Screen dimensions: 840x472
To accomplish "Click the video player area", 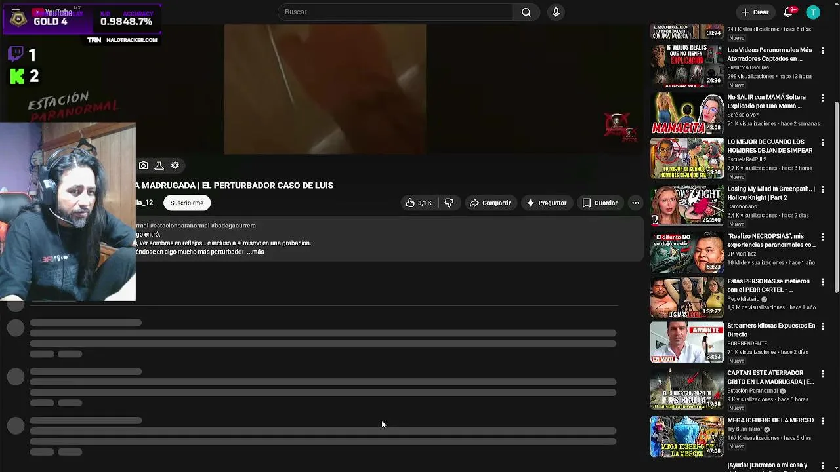I will [325, 89].
